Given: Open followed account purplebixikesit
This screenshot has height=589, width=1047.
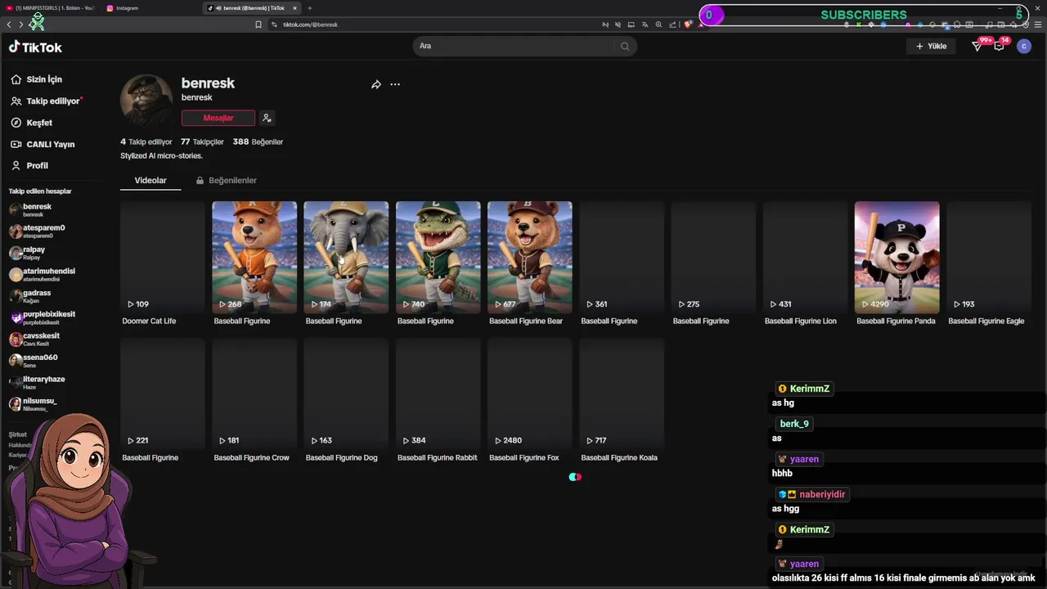Looking at the screenshot, I should (43, 318).
